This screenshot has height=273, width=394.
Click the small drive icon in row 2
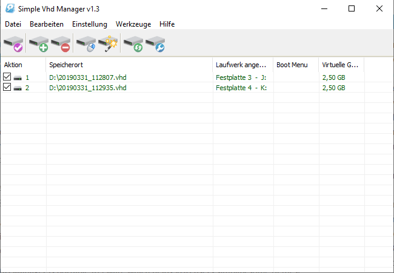tap(18, 88)
